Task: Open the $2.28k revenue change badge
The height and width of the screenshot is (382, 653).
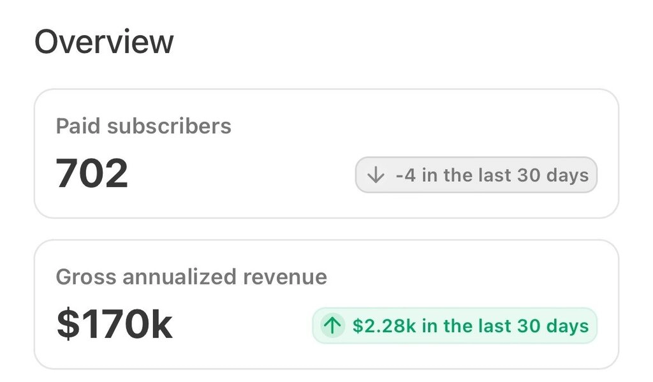Action: tap(454, 326)
